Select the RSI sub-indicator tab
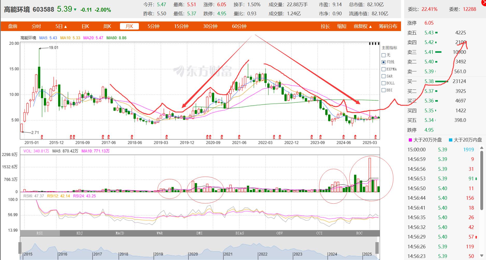The width and height of the screenshot is (486, 260). tap(40, 233)
